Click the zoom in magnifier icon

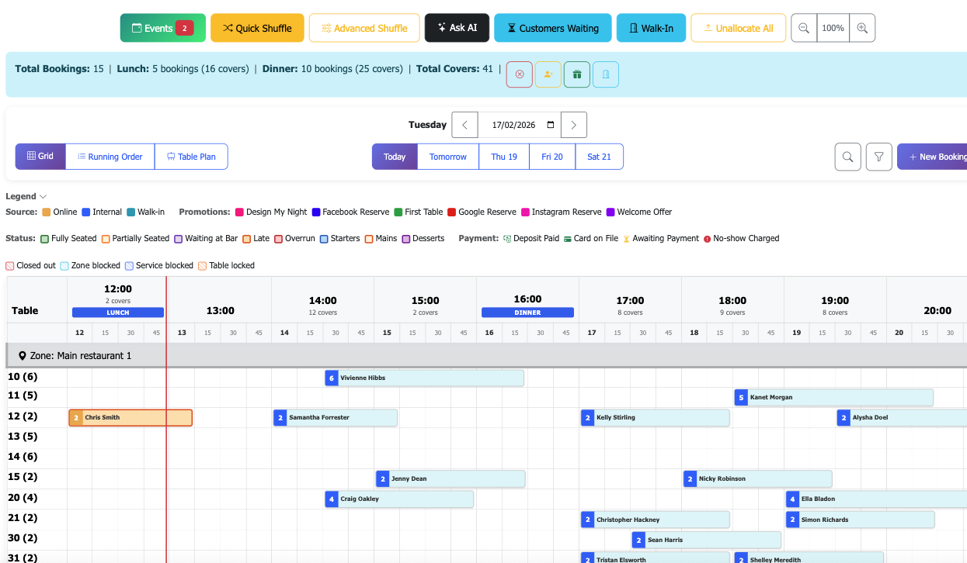862,28
